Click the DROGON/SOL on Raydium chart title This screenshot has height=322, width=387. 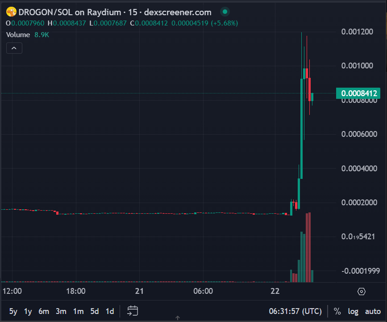coord(115,12)
